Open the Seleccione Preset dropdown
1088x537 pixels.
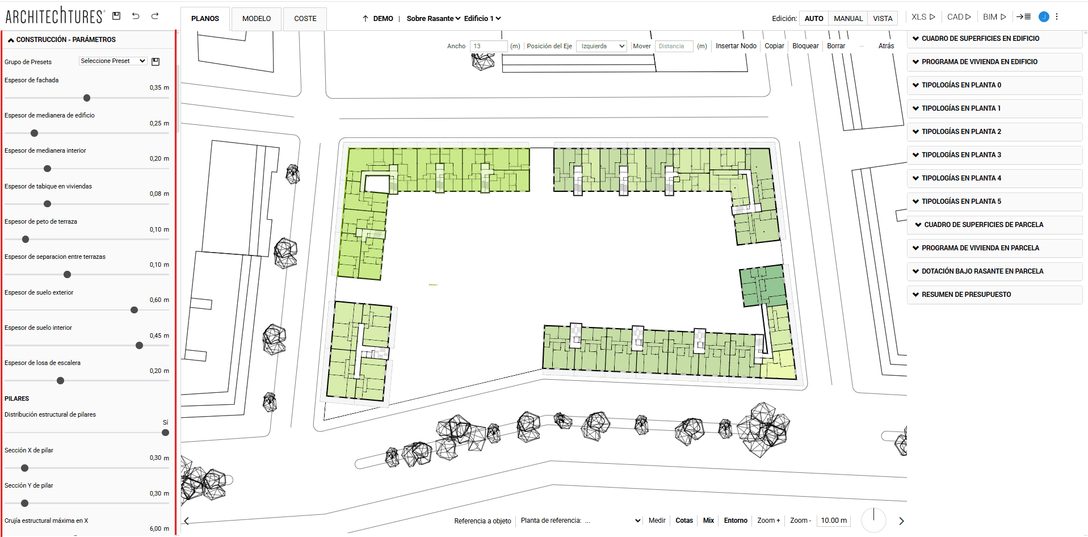[113, 61]
